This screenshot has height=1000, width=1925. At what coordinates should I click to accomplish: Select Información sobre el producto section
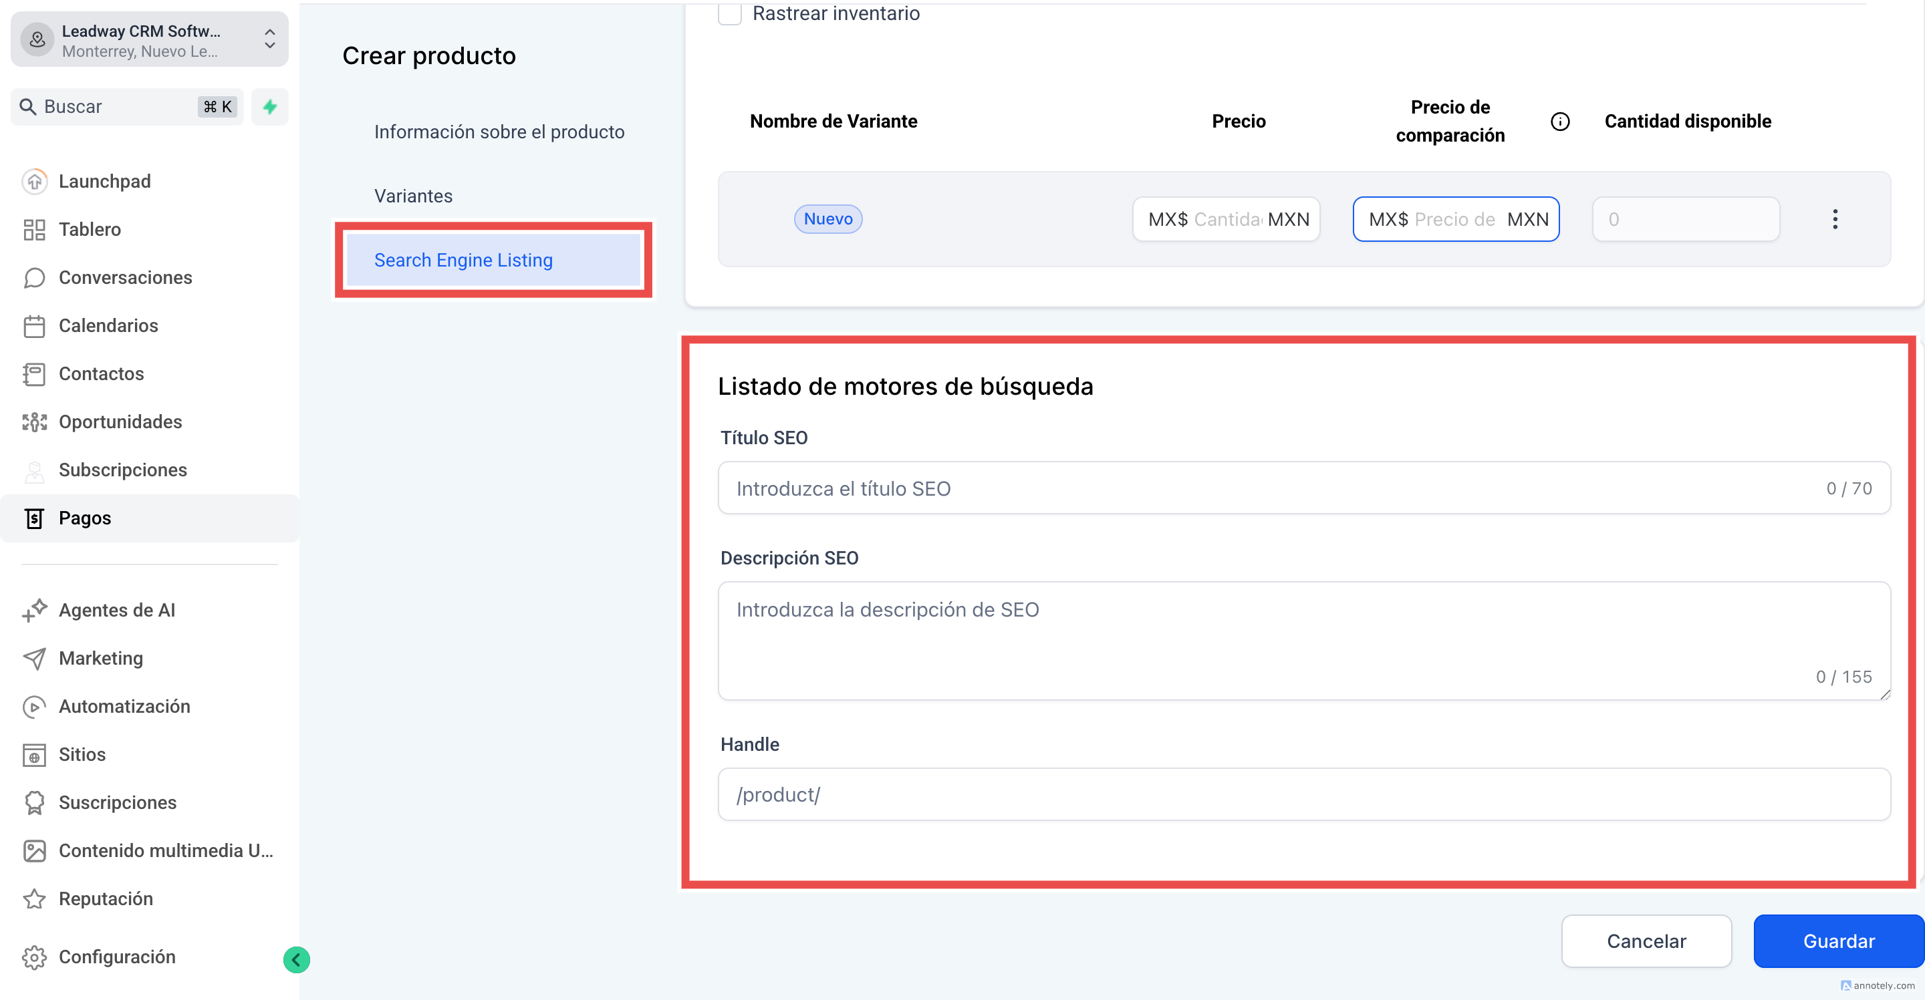click(x=499, y=132)
